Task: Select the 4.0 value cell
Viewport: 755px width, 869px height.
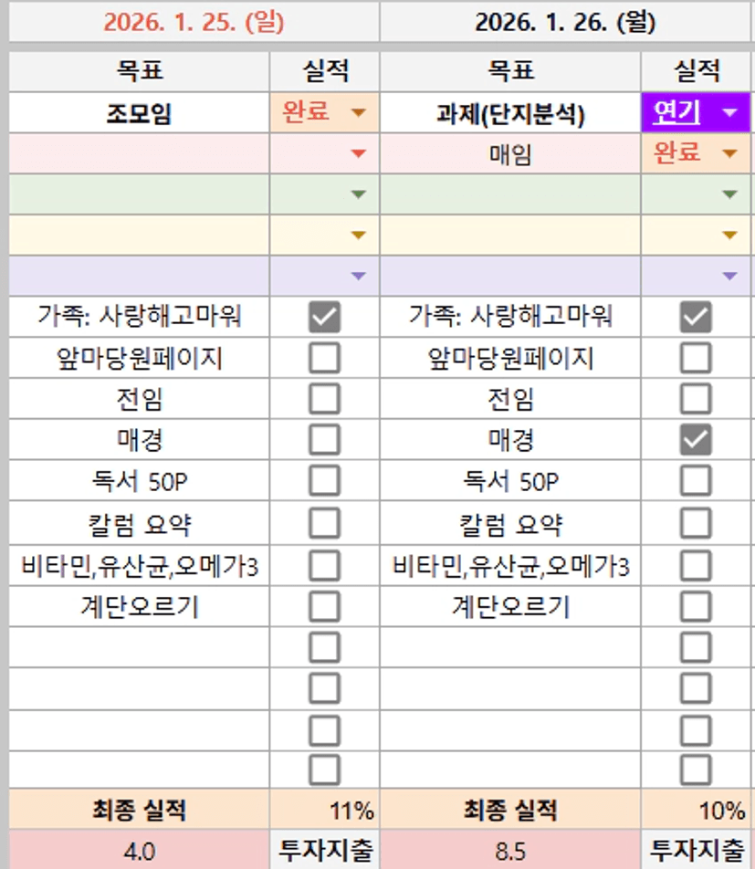Action: click(140, 852)
